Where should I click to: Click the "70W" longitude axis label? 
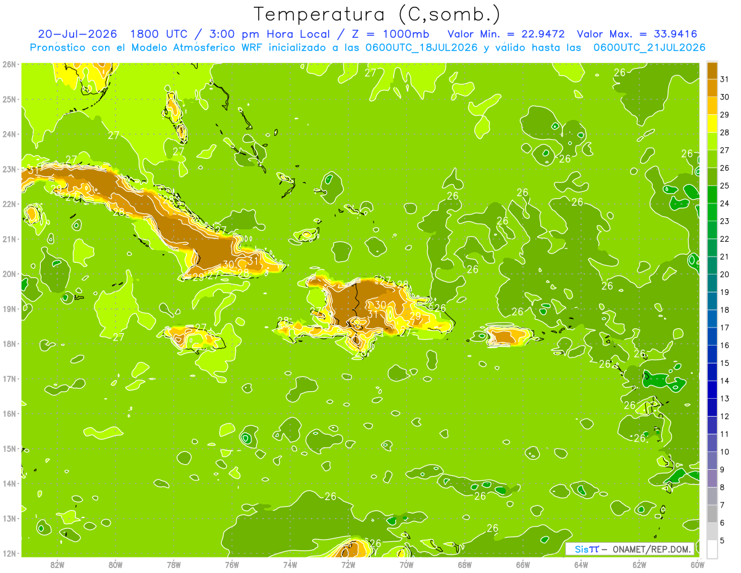pos(406,564)
